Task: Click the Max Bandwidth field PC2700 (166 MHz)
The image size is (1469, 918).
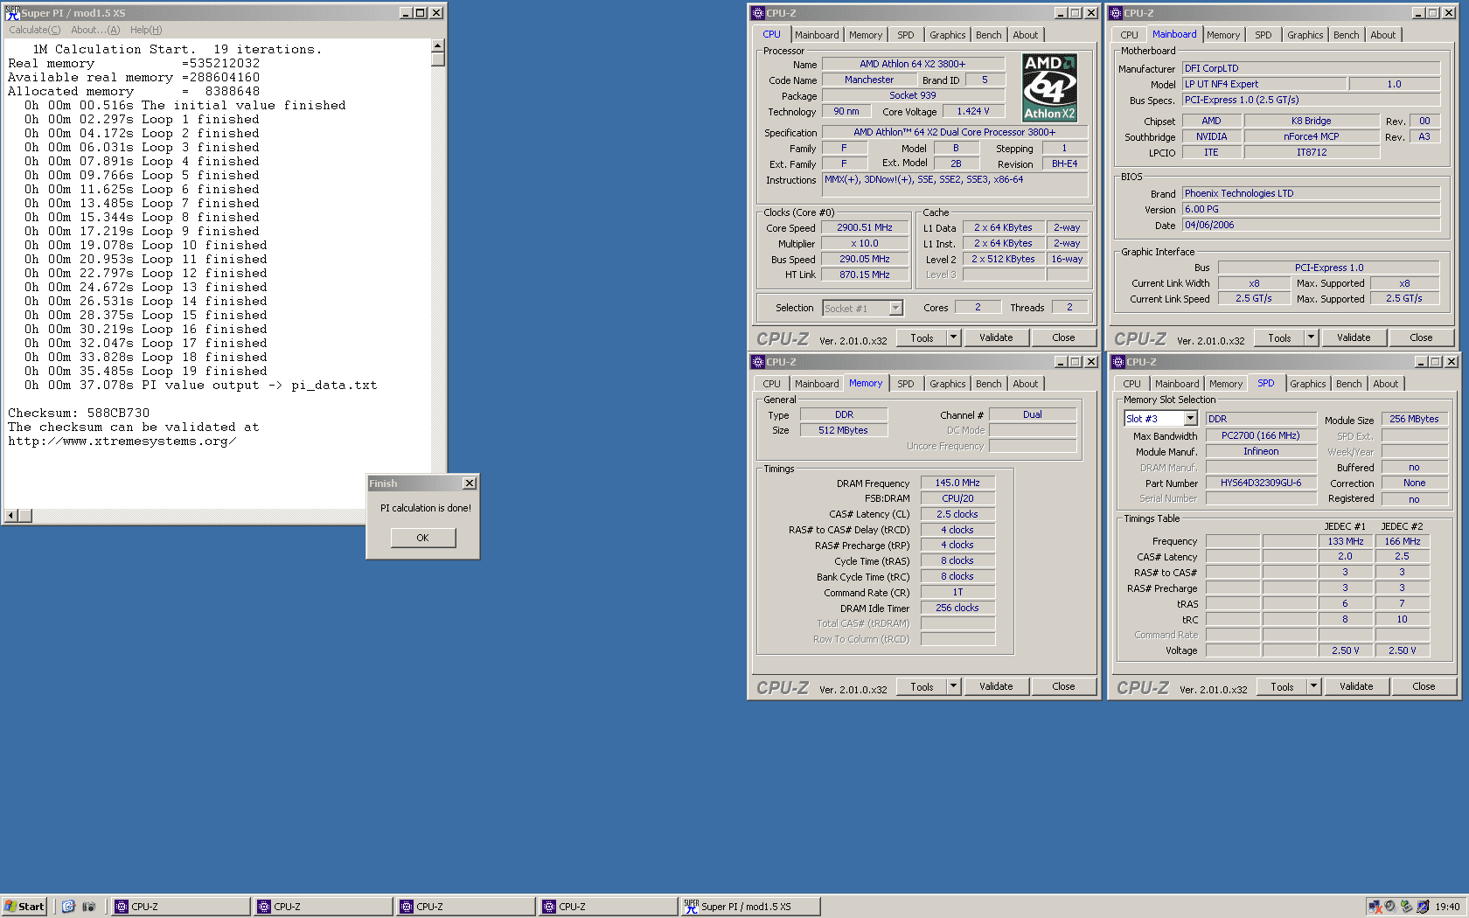Action: click(x=1261, y=435)
